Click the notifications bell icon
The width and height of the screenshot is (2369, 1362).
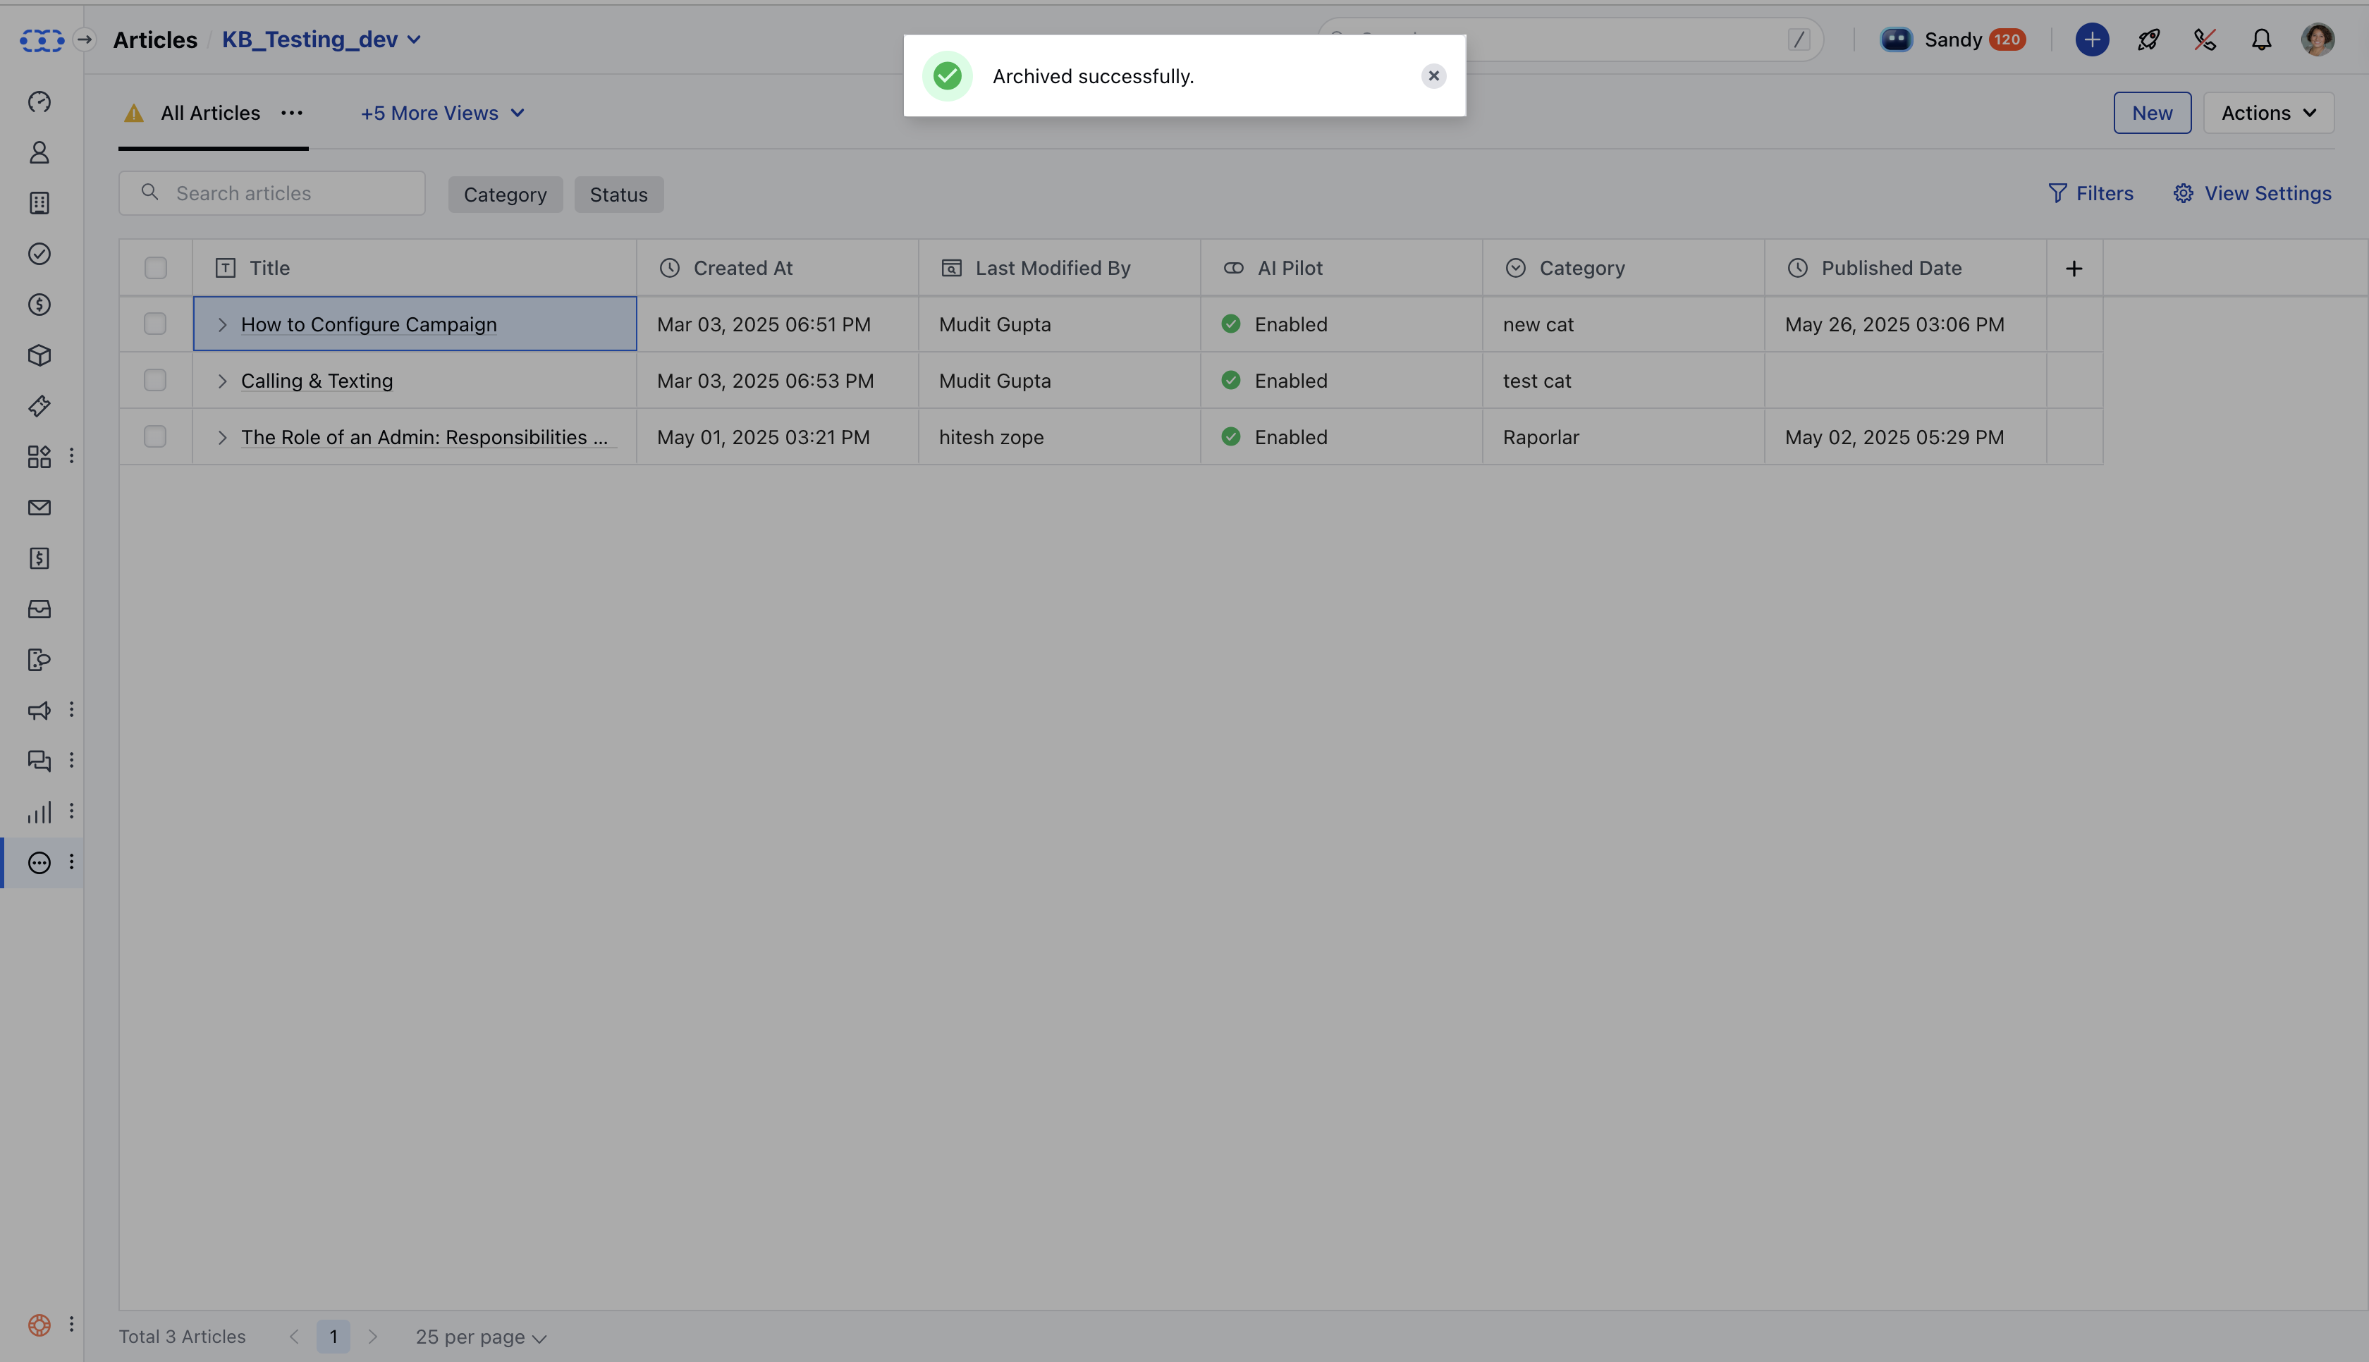[2260, 39]
